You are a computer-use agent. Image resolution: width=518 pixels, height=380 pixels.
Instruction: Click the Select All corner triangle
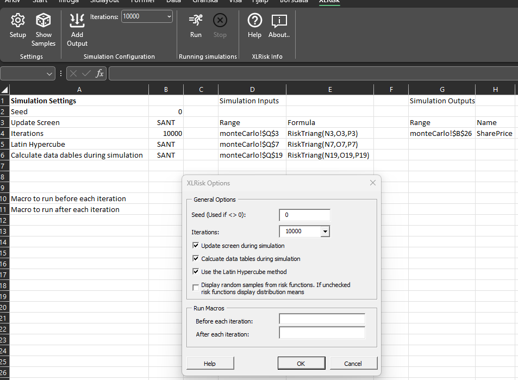[x=5, y=90]
